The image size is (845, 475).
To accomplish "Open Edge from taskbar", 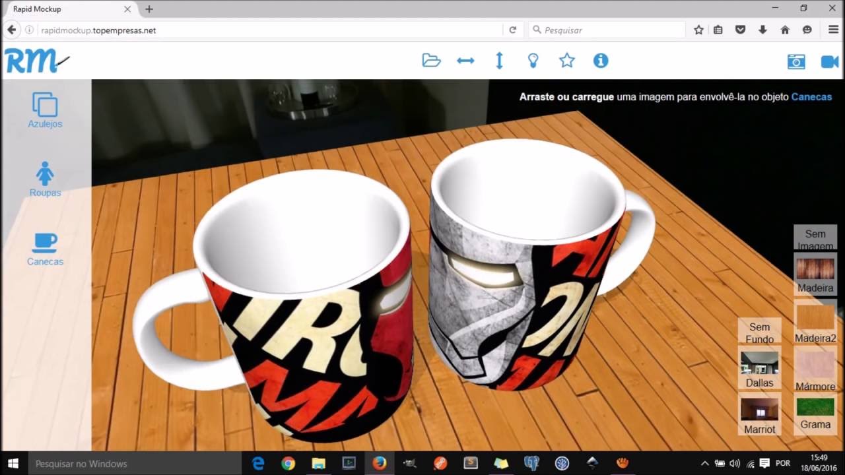I will (x=258, y=463).
